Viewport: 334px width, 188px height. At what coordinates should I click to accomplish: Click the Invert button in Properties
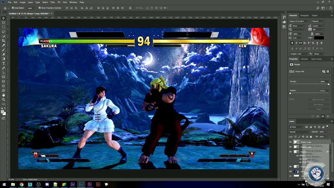pyautogui.click(x=319, y=109)
